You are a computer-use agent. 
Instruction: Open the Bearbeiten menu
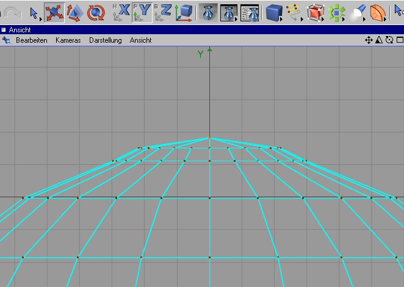31,40
